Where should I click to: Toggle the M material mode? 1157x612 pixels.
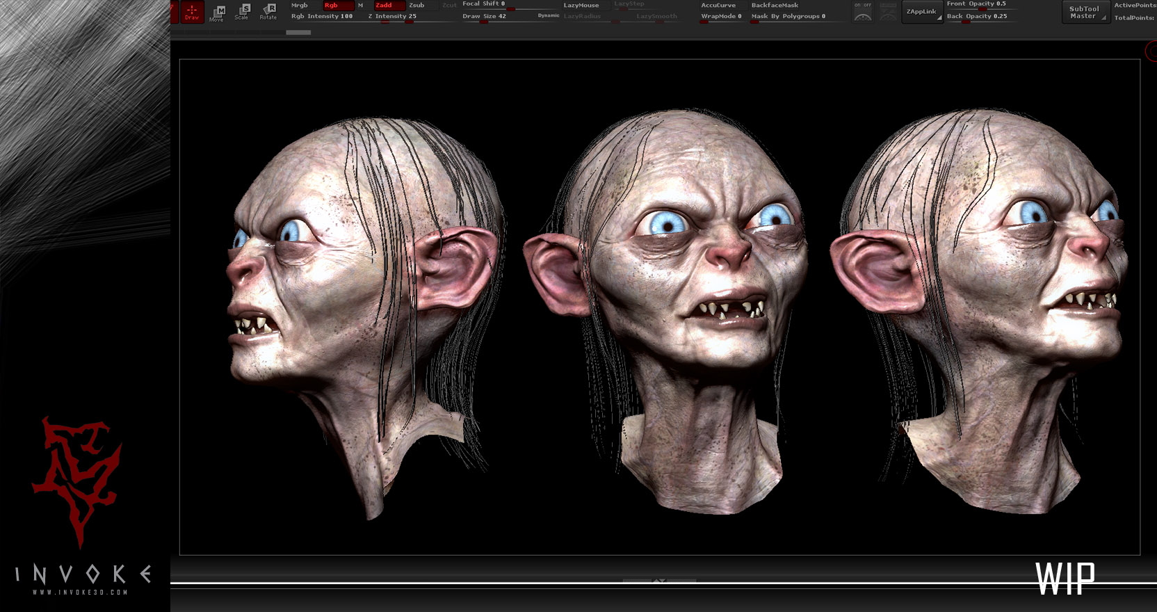click(361, 5)
